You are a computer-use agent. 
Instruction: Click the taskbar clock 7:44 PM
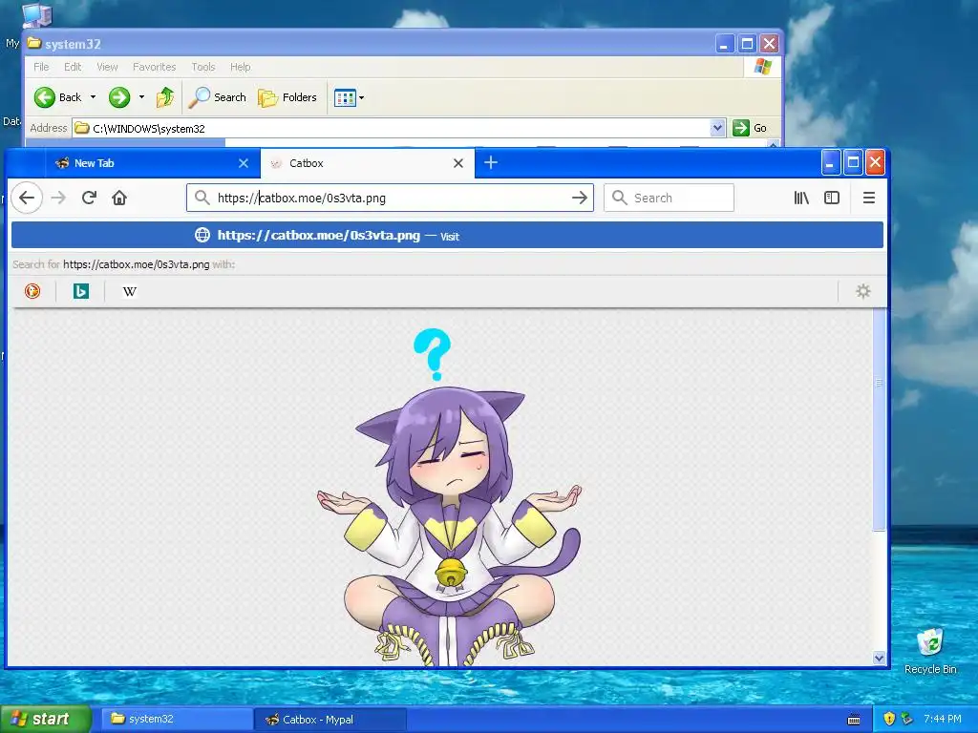[x=943, y=719]
